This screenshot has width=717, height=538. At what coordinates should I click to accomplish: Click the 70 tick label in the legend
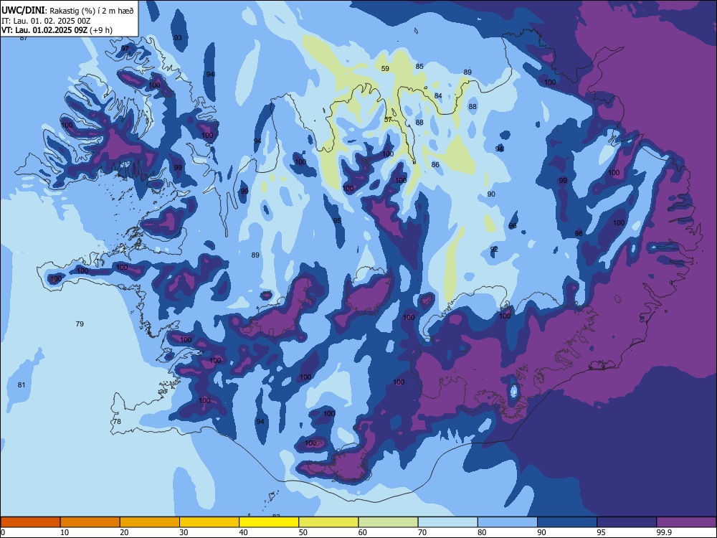422,532
